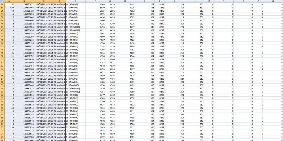Click the cell with value 8313
The image size is (283, 141).
(159, 56)
